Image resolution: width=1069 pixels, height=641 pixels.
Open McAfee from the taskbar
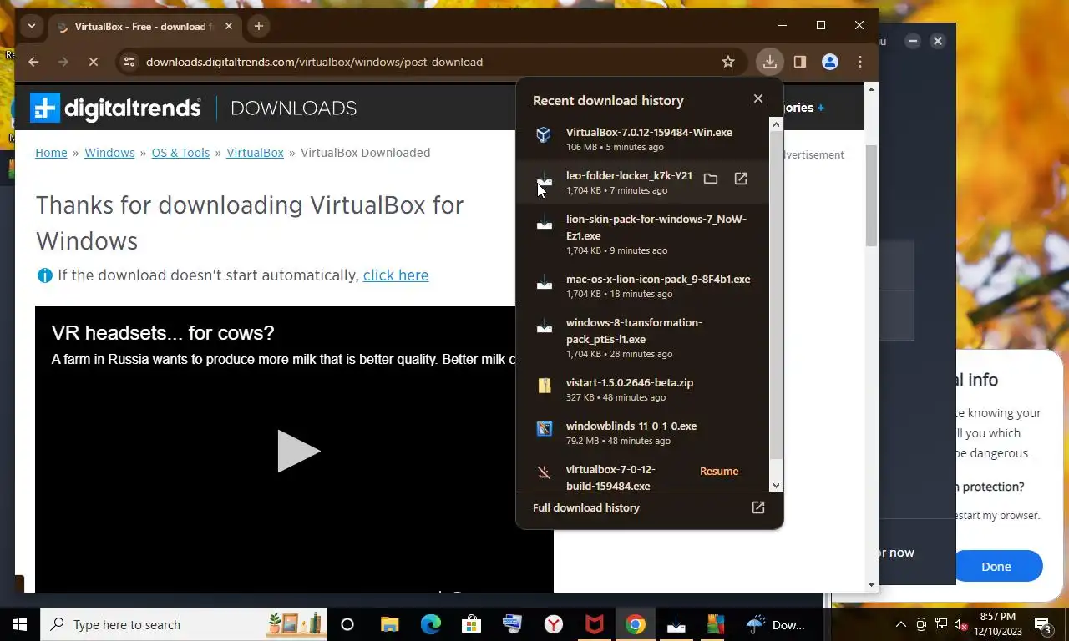pyautogui.click(x=595, y=624)
